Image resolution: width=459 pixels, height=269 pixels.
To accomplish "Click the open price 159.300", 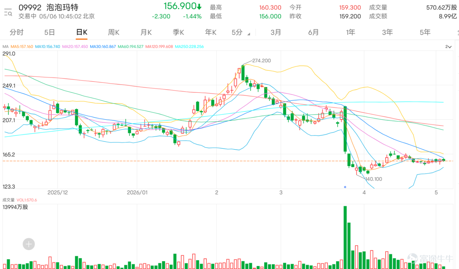I will [x=350, y=7].
